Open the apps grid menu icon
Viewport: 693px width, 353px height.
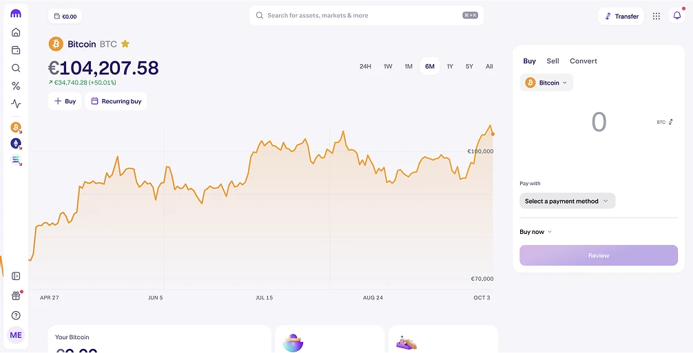point(656,16)
